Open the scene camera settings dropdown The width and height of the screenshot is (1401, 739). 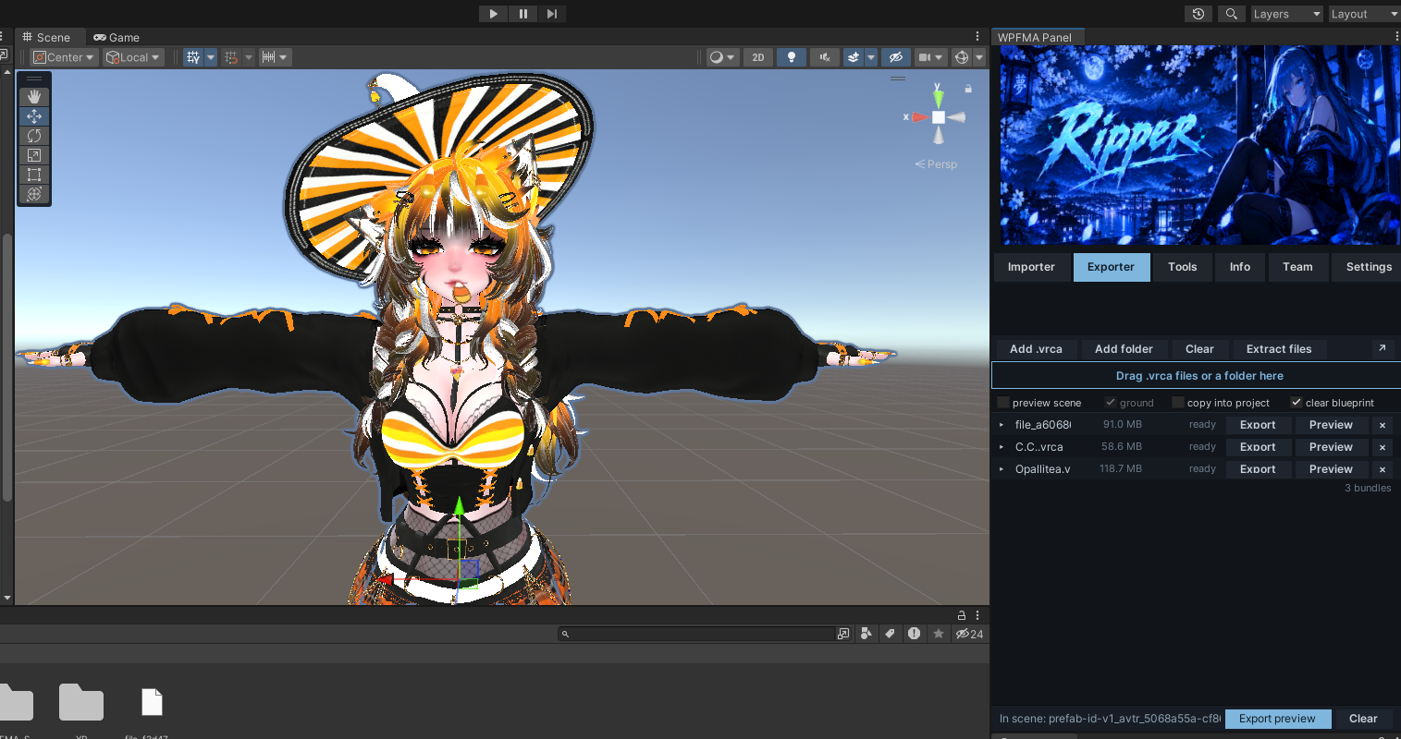click(x=930, y=57)
